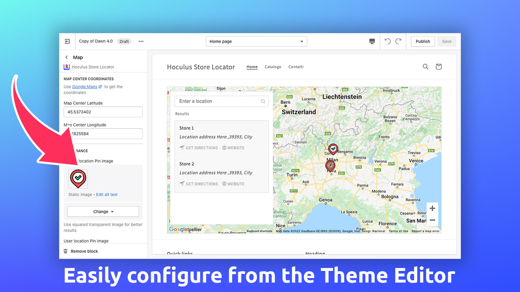Image resolution: width=520 pixels, height=292 pixels.
Task: Click the zoom in control on the map
Action: pos(432,208)
